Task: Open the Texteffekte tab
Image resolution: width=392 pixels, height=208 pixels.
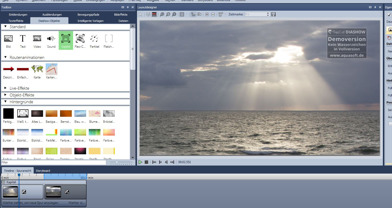Action: pos(16,21)
